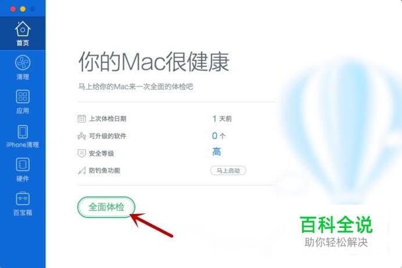402x268 pixels.
Task: Click the 你的Mac很健康 headline
Action: pyautogui.click(x=153, y=62)
